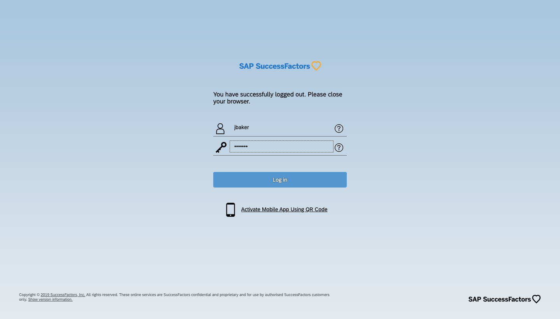Open password help via the question mark icon
Screen dimensions: 560x319
[x=339, y=147]
